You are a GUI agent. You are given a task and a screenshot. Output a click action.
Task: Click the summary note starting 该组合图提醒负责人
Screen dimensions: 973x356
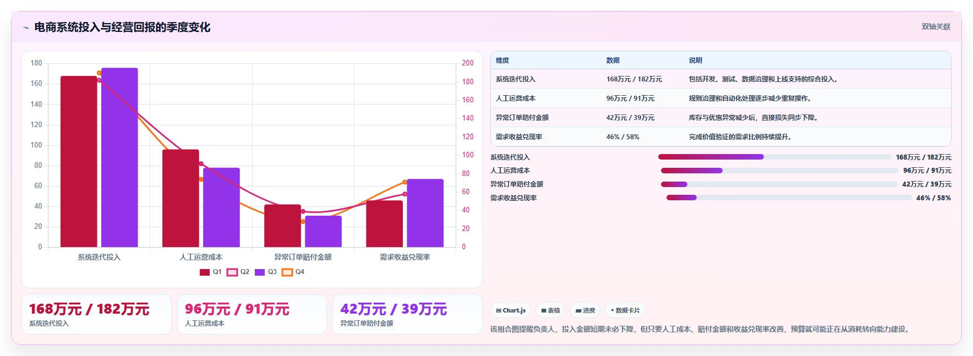pyautogui.click(x=701, y=330)
